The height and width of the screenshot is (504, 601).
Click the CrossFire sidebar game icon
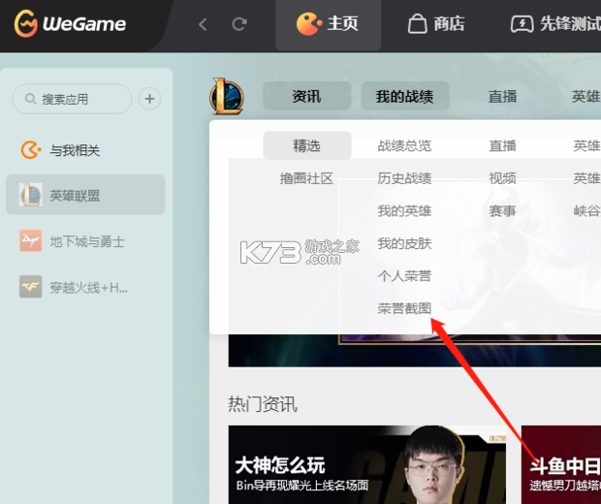click(31, 286)
